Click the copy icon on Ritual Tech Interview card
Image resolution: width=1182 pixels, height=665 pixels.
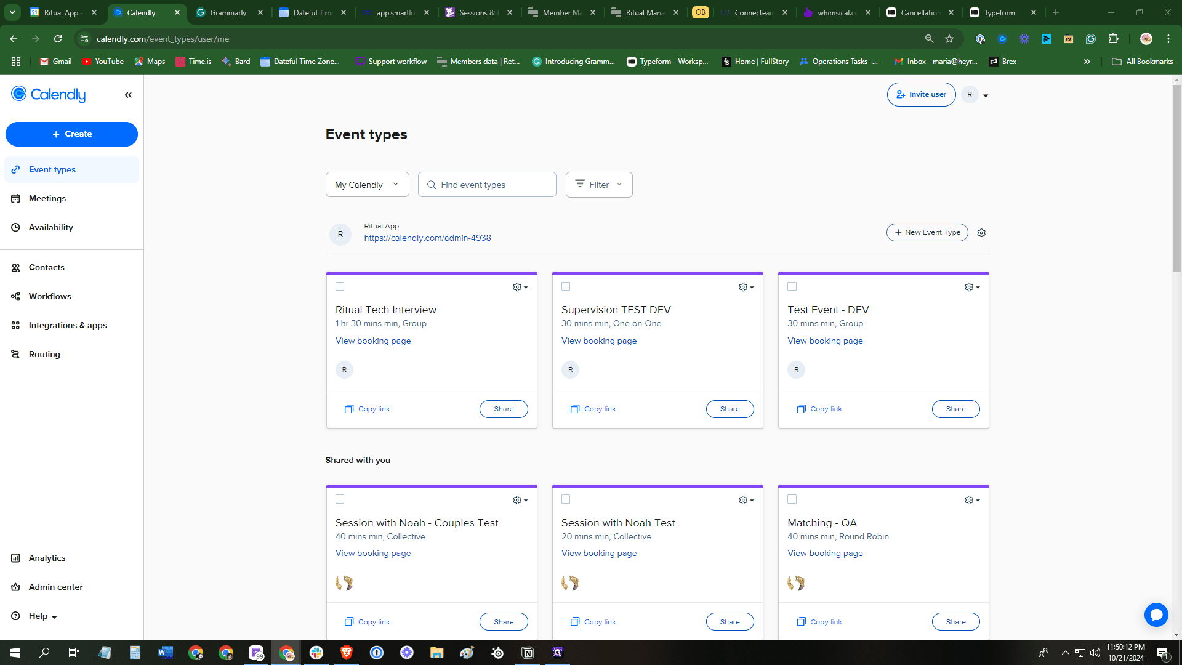[349, 409]
